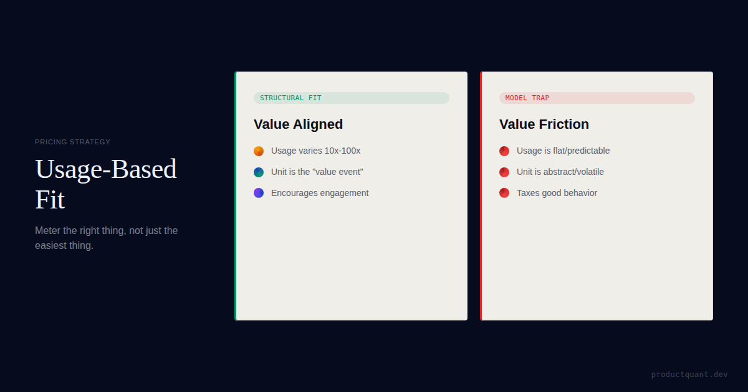The image size is (748, 392).
Task: Select the MODEL TRAP badge
Action: tap(527, 98)
